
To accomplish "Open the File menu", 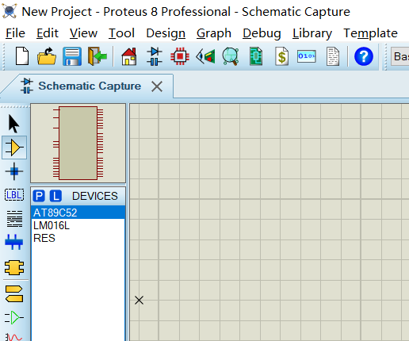I will coord(15,33).
